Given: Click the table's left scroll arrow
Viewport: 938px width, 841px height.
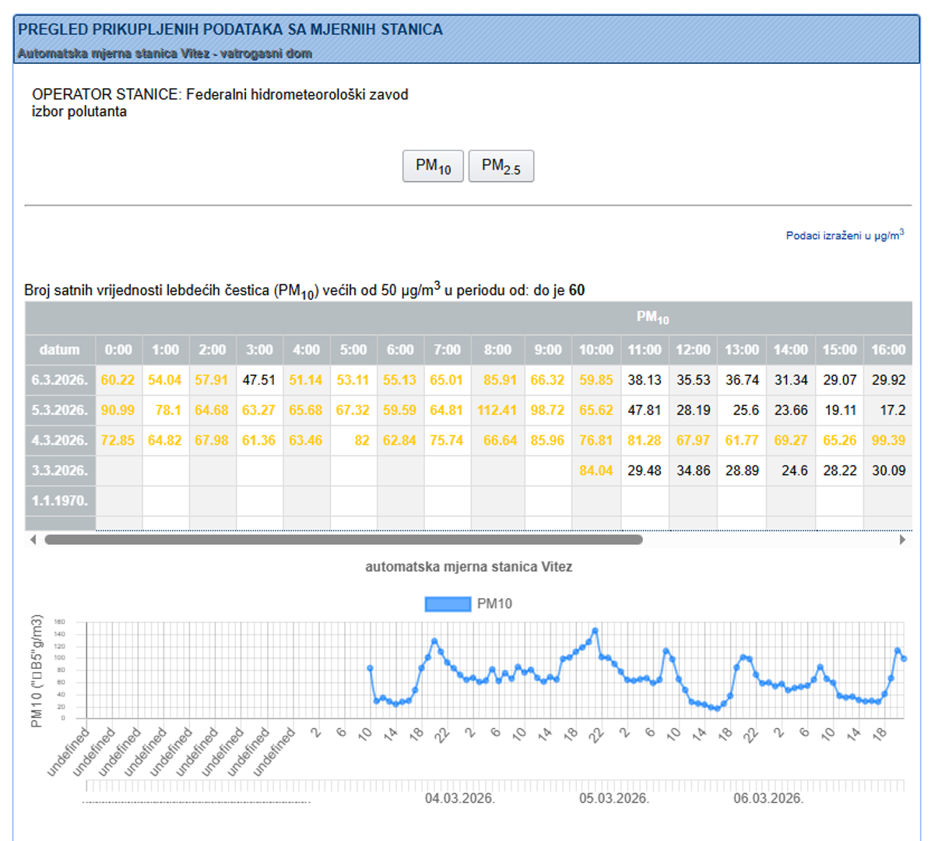Looking at the screenshot, I should 33,540.
